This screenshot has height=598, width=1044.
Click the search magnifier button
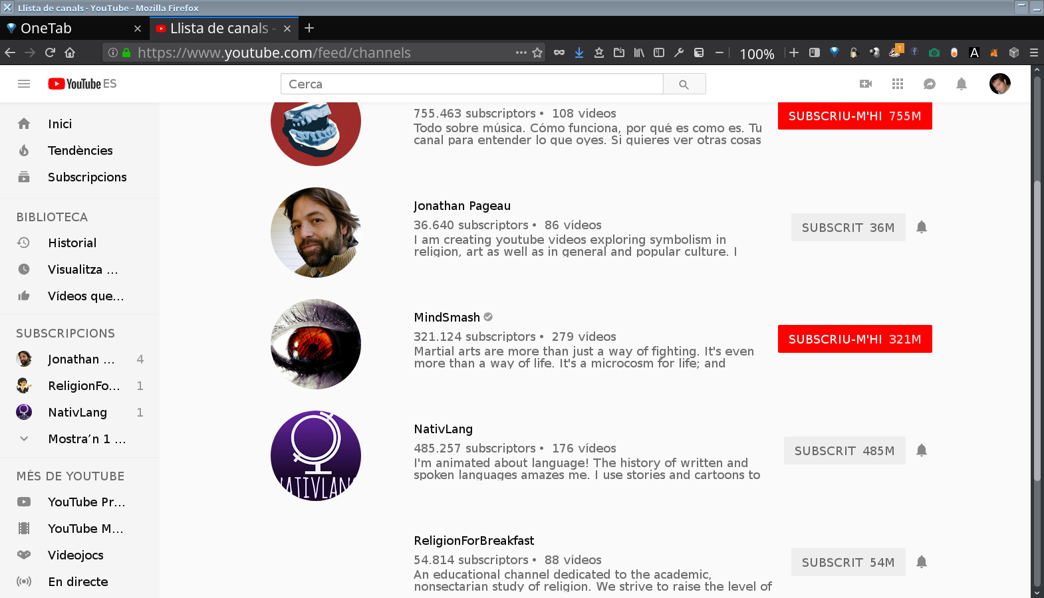pos(684,84)
